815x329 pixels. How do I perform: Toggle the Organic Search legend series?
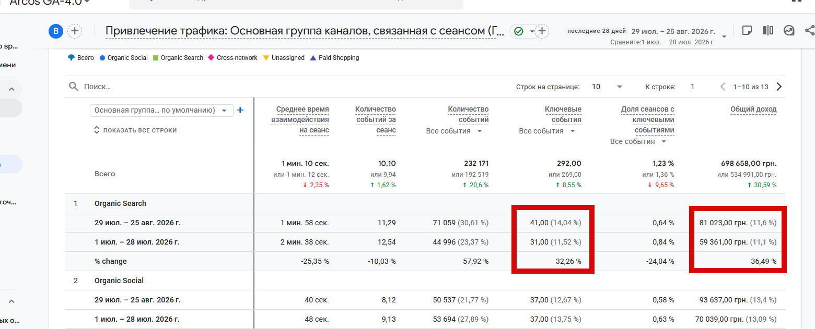pos(178,58)
